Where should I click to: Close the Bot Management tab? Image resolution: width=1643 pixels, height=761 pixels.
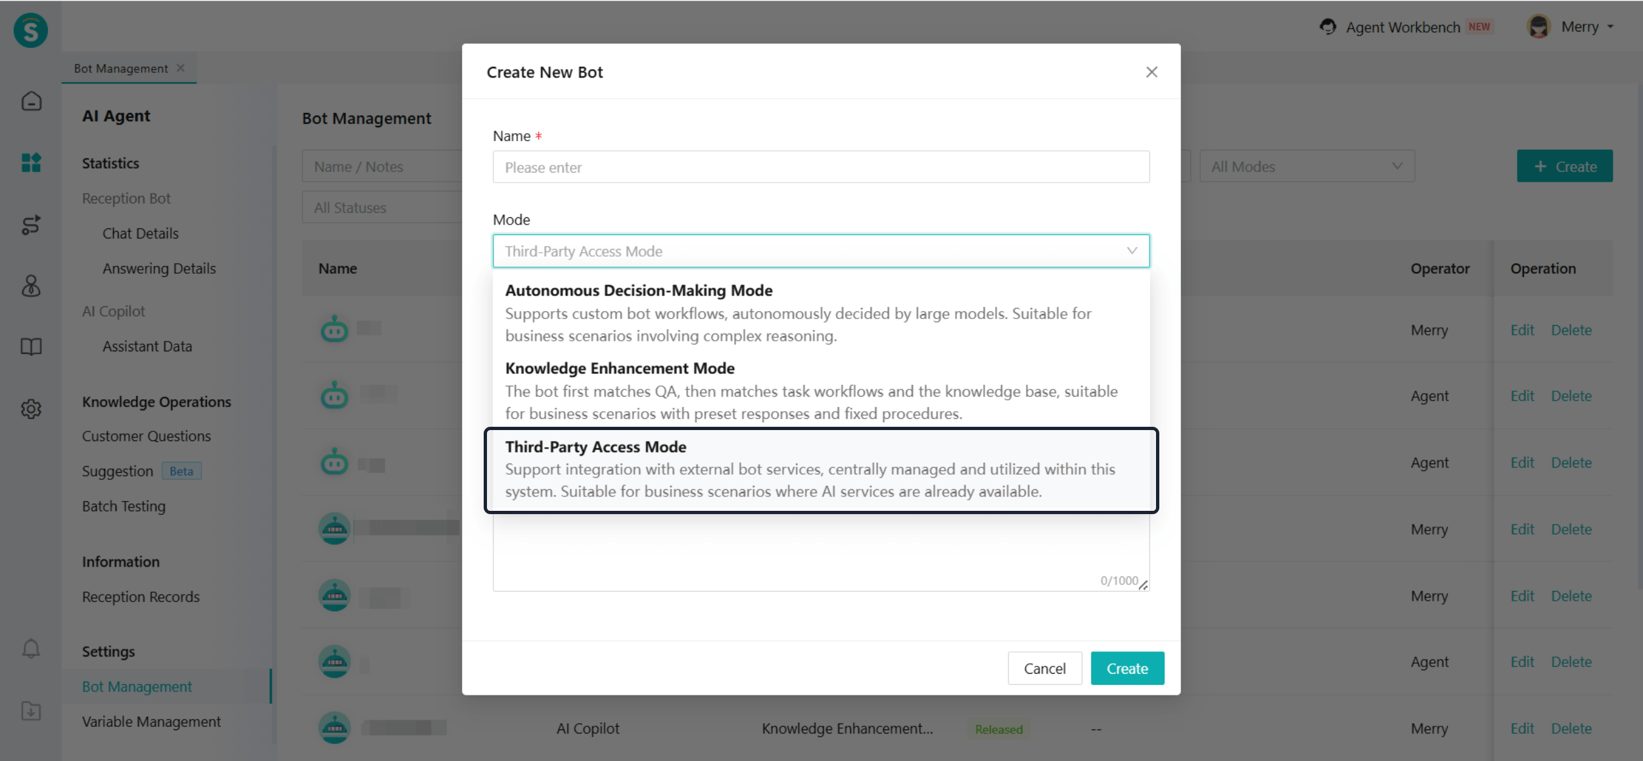pyautogui.click(x=181, y=68)
